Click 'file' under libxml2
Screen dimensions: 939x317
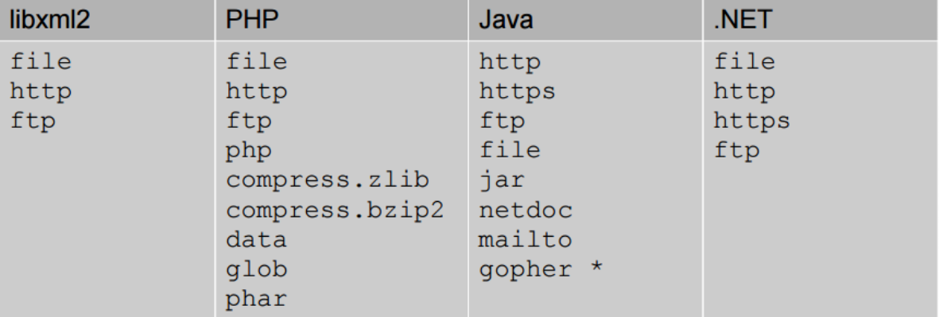coord(40,62)
